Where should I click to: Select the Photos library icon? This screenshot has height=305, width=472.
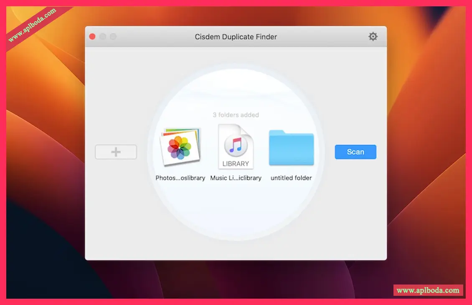[x=180, y=147]
